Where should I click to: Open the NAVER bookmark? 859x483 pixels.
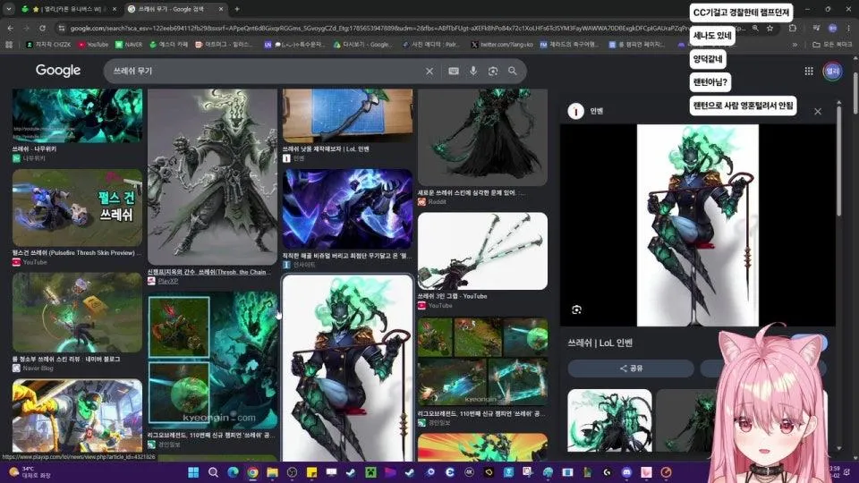pos(129,45)
